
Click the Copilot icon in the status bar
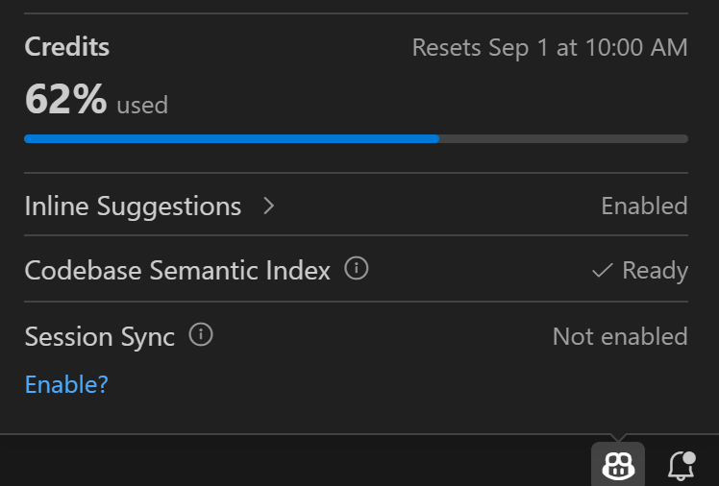coord(618,465)
